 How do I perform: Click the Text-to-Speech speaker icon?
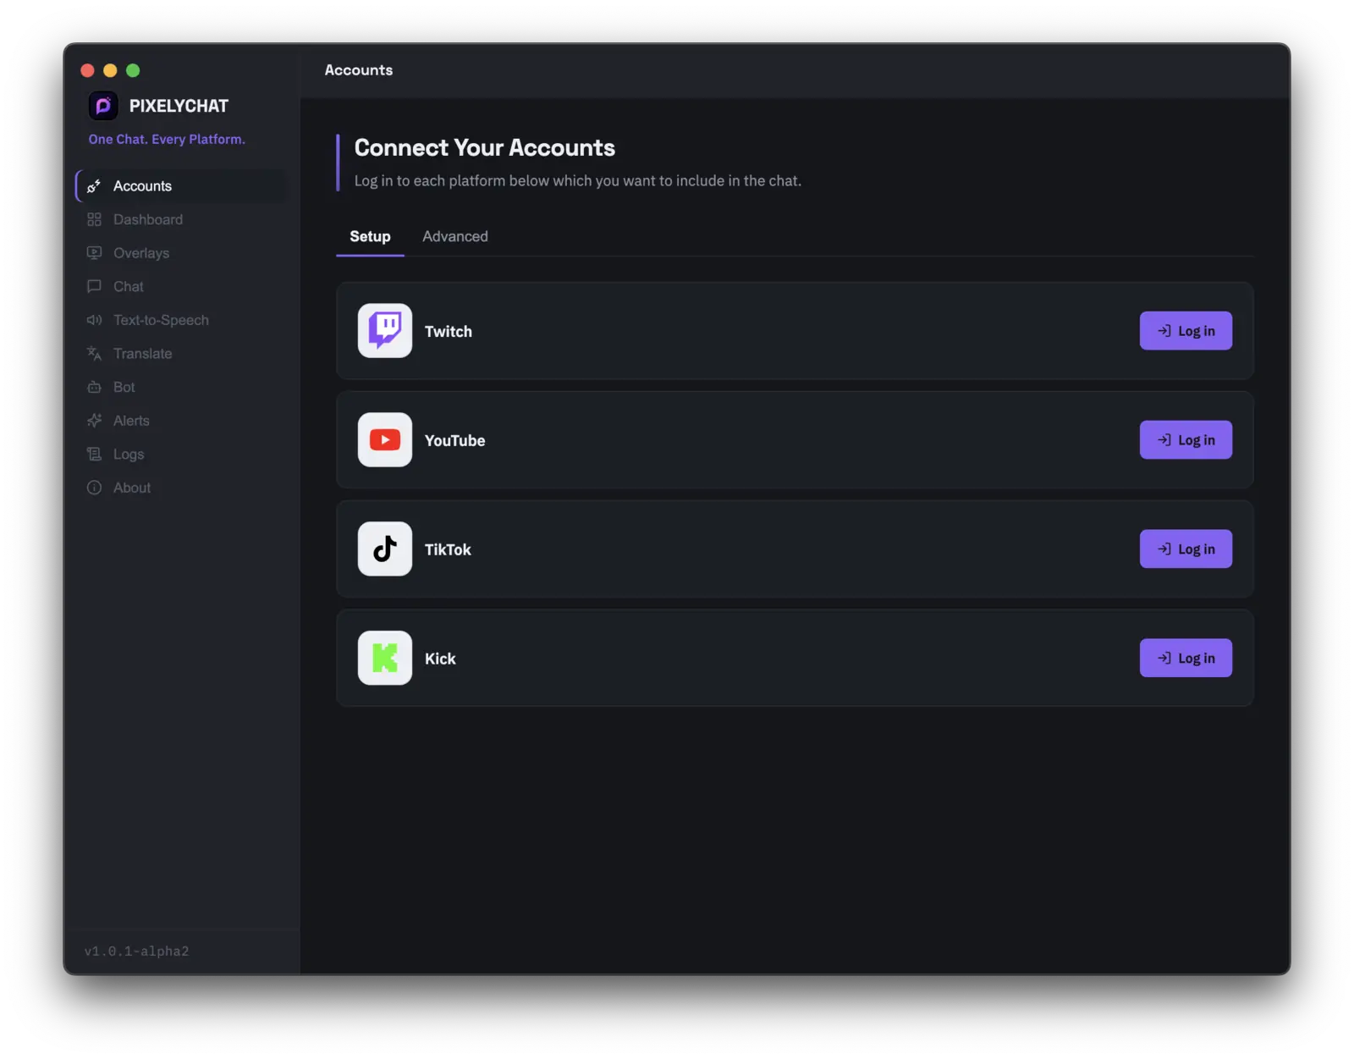[94, 320]
